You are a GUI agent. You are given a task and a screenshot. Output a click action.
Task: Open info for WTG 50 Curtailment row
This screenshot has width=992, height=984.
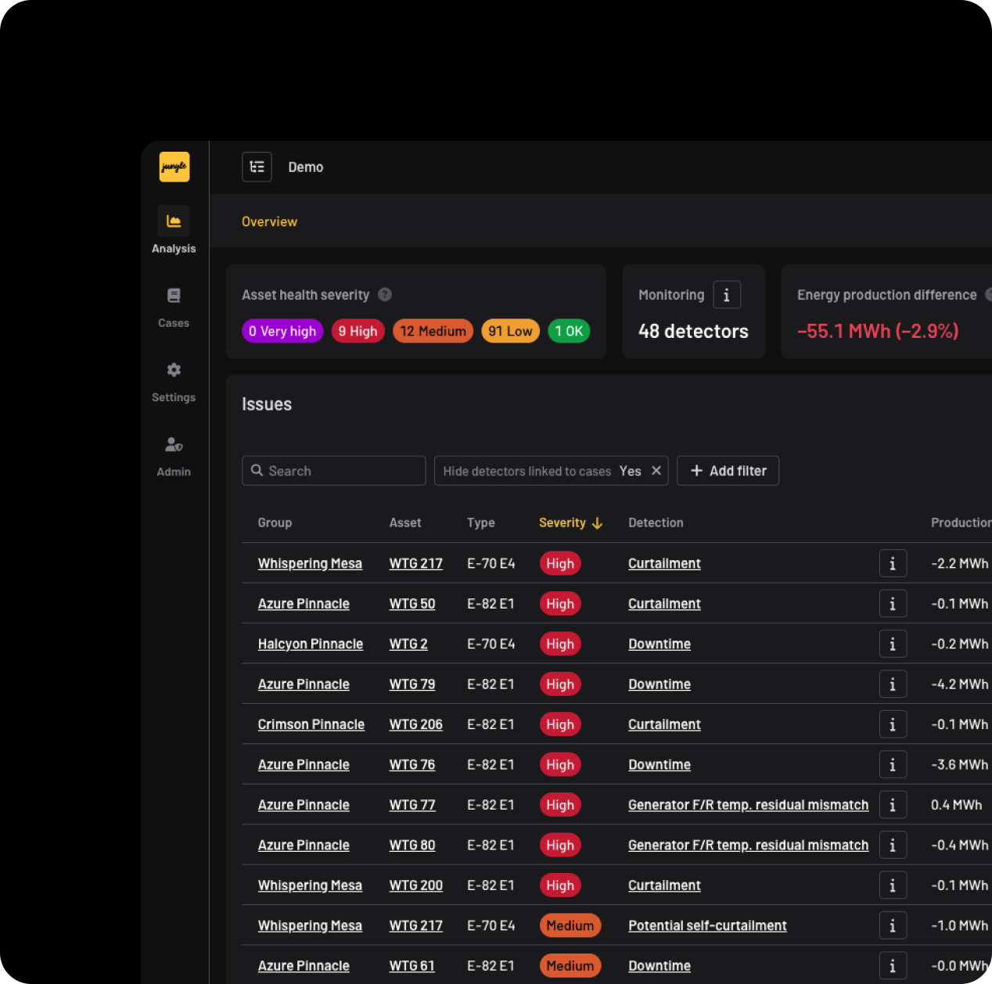[893, 604]
